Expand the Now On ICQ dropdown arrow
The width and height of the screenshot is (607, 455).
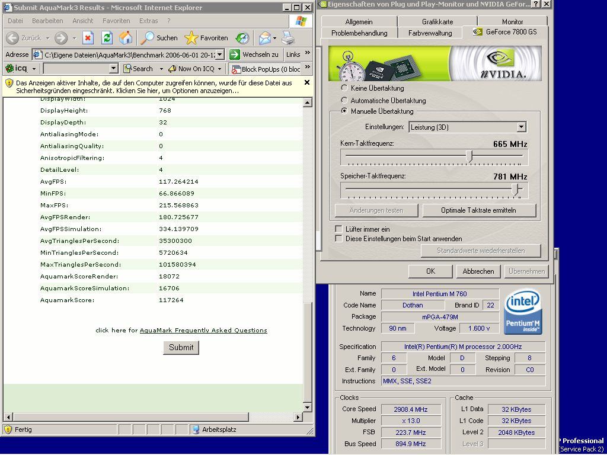220,69
